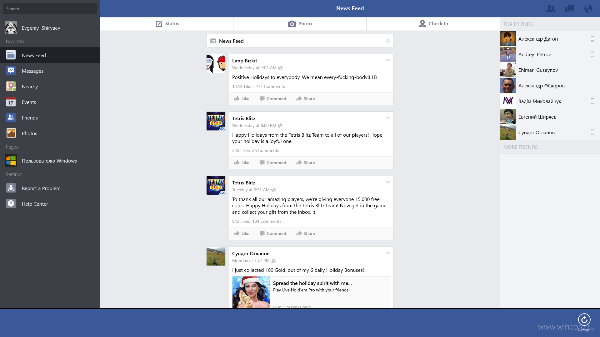
Task: Open chat with Александр Дагон
Action: (x=550, y=39)
